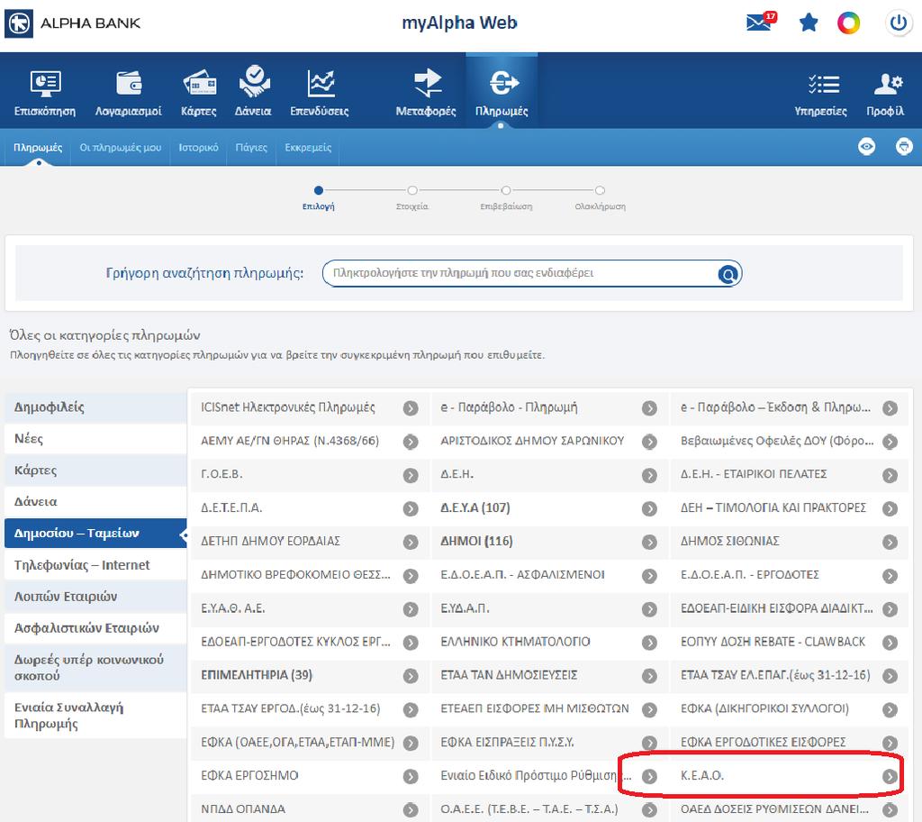Select Ενιαία Συναλλαγή Πληρωμής category
This screenshot has height=822, width=922.
point(95,716)
